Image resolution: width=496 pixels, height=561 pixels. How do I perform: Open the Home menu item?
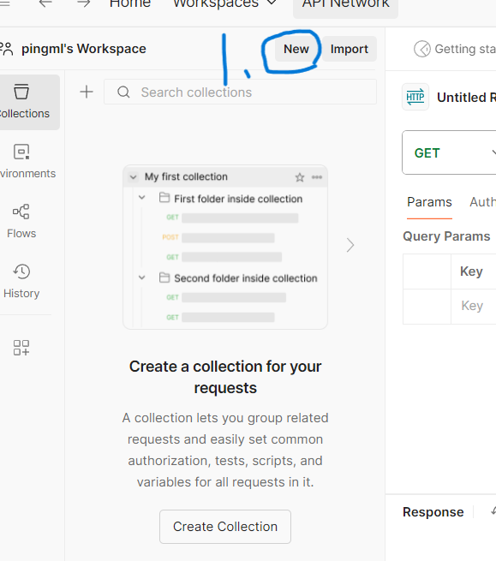(x=130, y=4)
